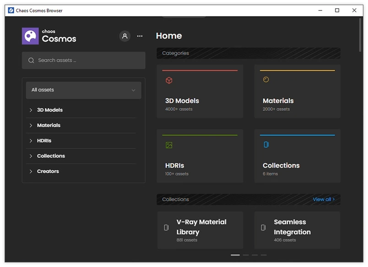Open the 3D Models category card
This screenshot has width=368, height=267.
click(x=200, y=91)
